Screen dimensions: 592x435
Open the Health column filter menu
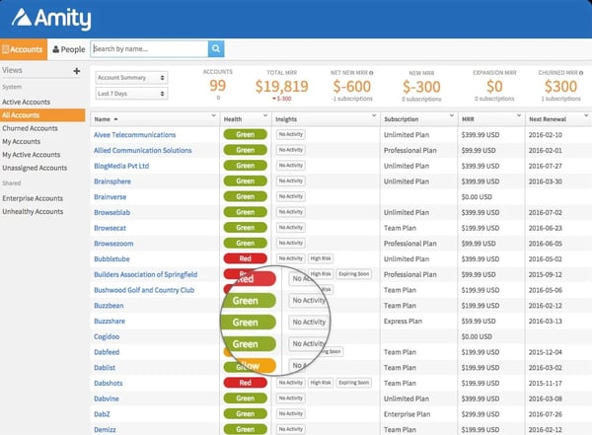pyautogui.click(x=266, y=117)
